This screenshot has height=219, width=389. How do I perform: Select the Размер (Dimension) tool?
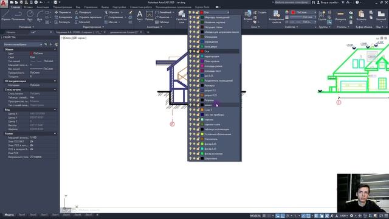coord(150,15)
